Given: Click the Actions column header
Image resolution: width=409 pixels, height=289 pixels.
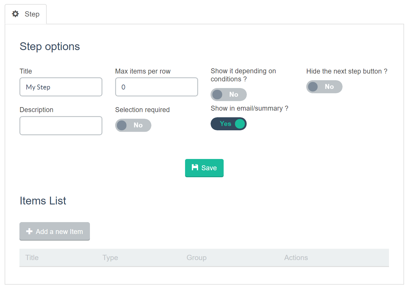Looking at the screenshot, I should [296, 258].
